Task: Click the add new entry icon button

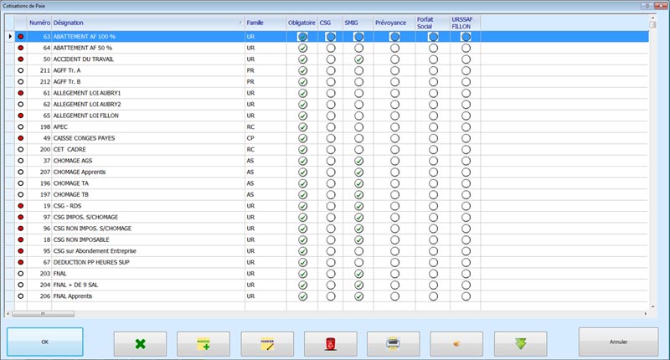Action: (x=203, y=342)
